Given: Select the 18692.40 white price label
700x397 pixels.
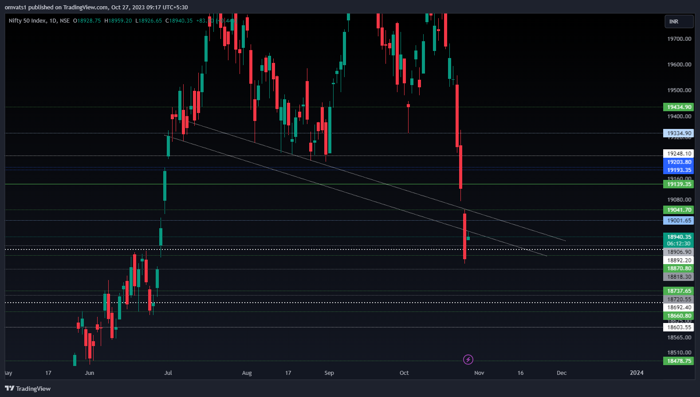Looking at the screenshot, I should [x=679, y=307].
